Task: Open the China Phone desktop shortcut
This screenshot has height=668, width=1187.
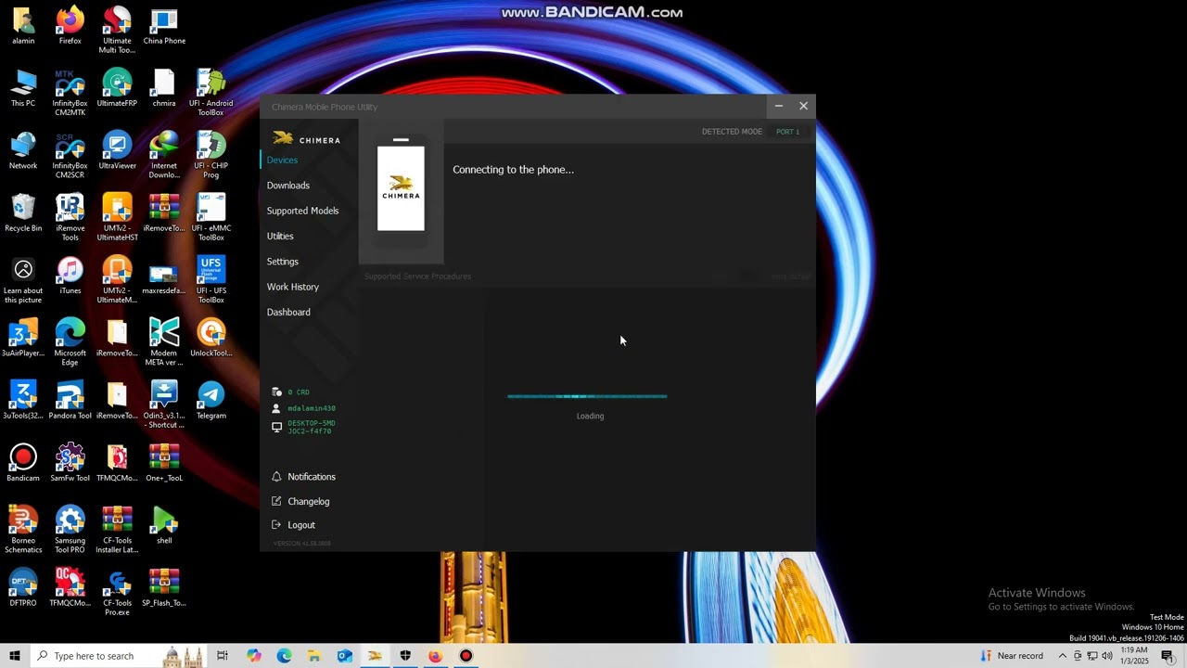Action: pos(164,26)
